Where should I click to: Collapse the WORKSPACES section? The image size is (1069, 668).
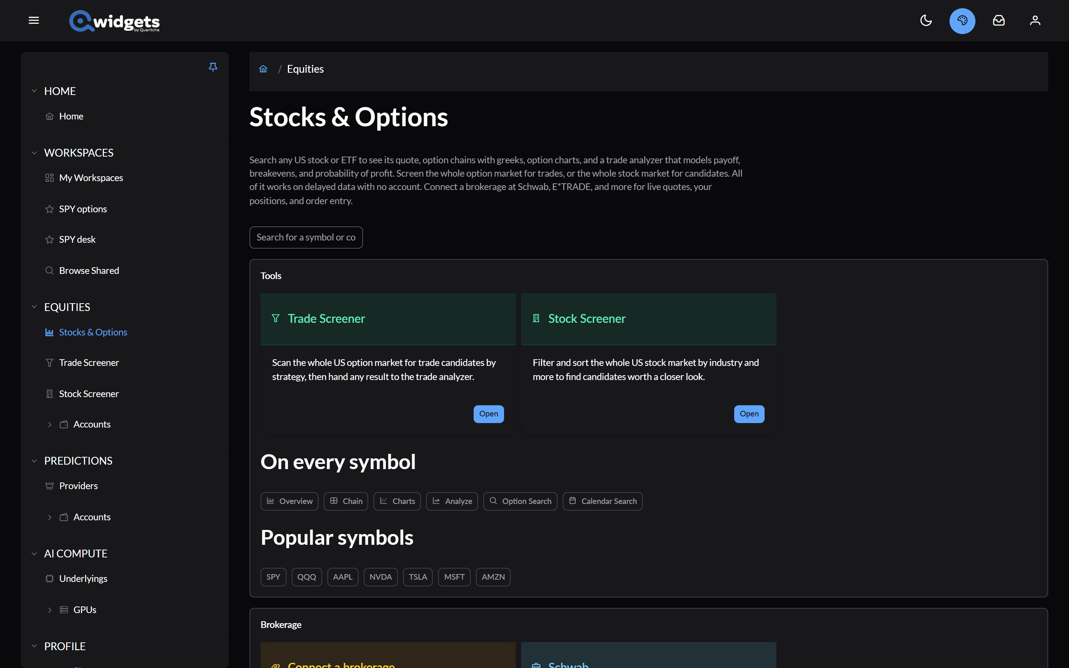tap(34, 153)
